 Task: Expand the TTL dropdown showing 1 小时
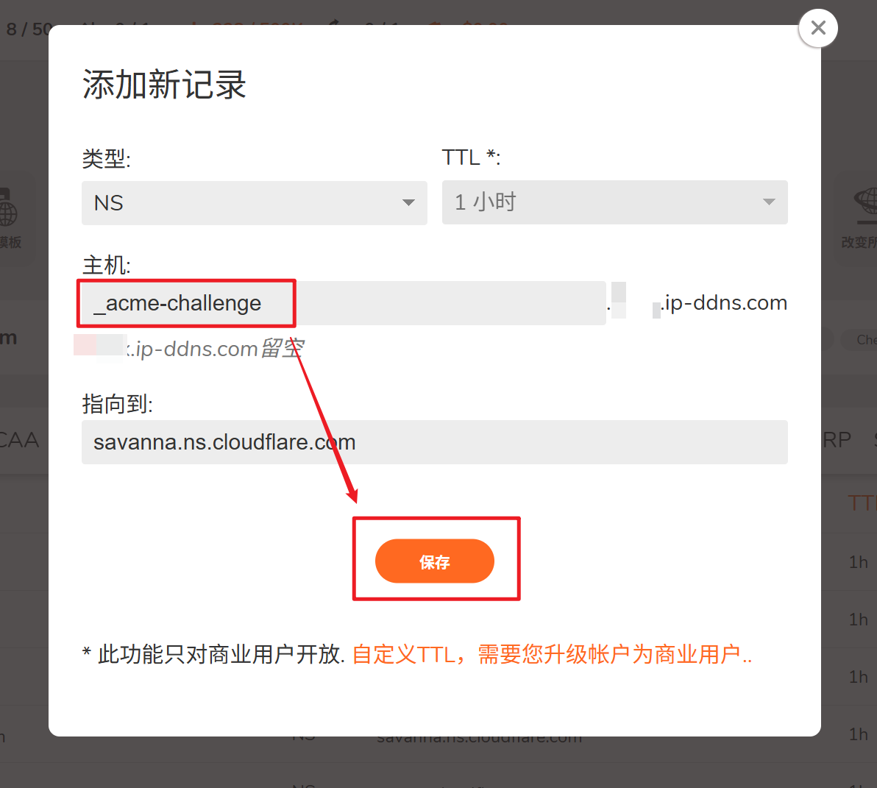[614, 202]
